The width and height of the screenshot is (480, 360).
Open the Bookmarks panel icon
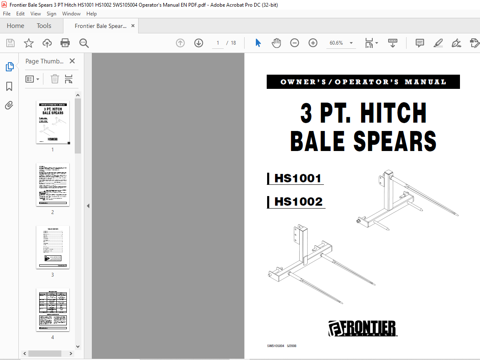[x=9, y=86]
